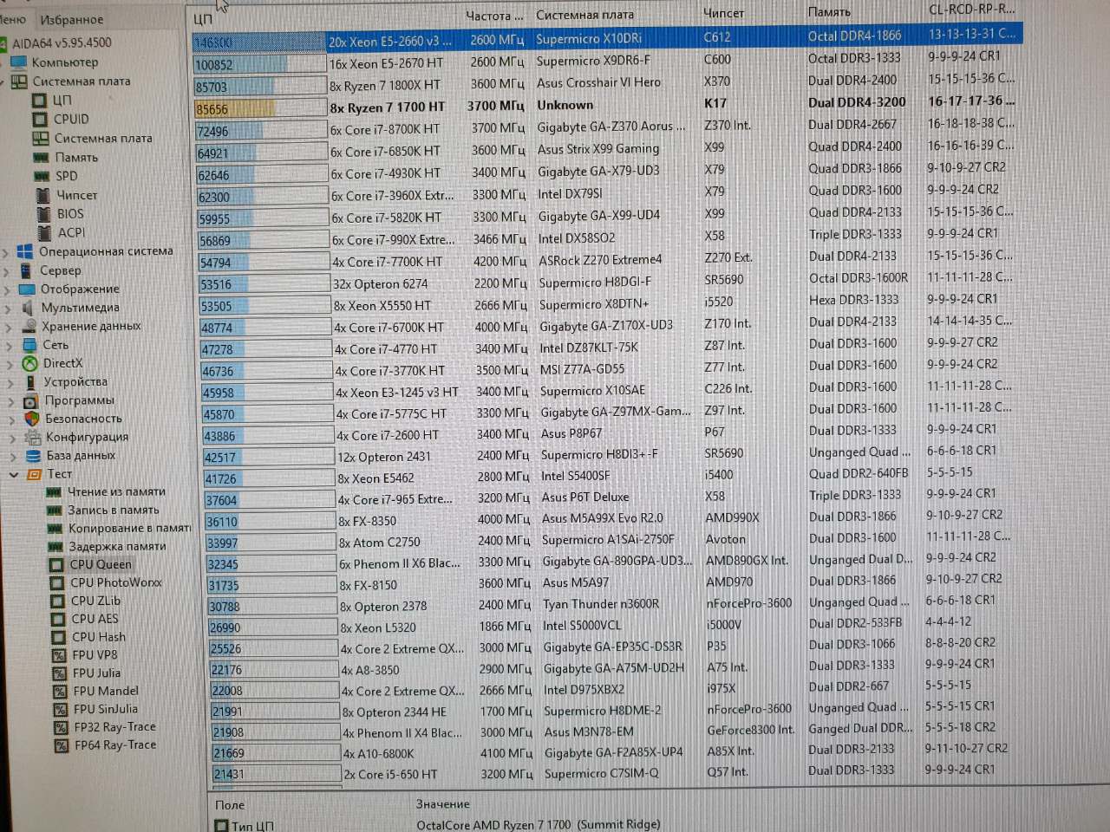Sort by the Системная плата column header
1110x832 pixels.
584,15
